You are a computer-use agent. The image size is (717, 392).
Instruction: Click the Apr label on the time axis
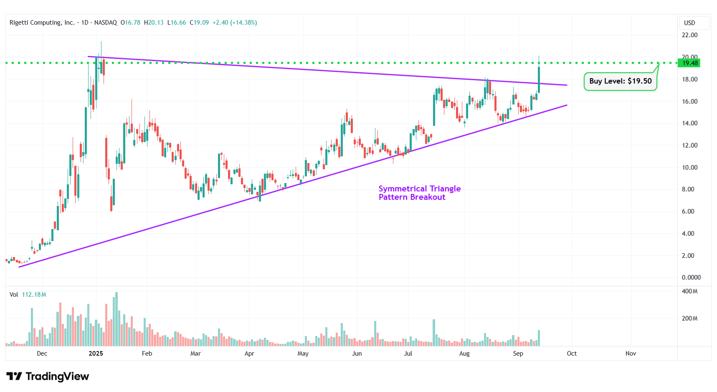(x=249, y=354)
